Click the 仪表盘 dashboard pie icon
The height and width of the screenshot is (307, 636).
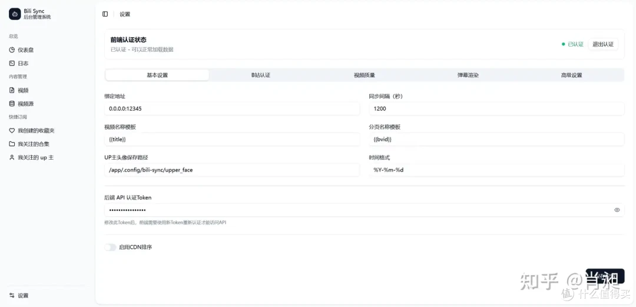(x=12, y=50)
